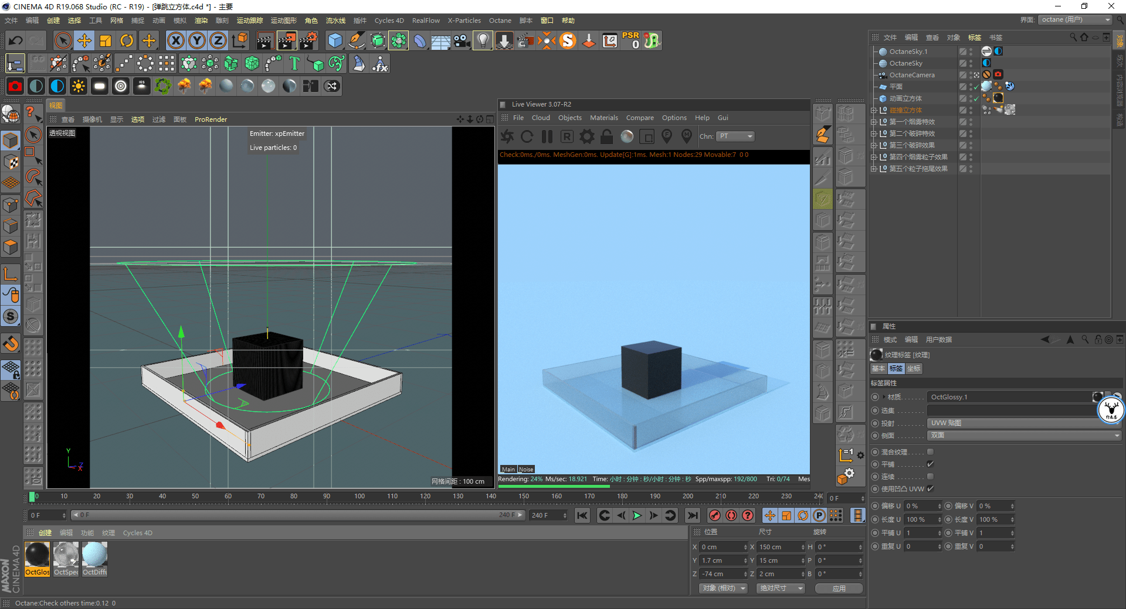Click the light bulb icon in toolbar
Screen dimensions: 1126x609
point(483,40)
